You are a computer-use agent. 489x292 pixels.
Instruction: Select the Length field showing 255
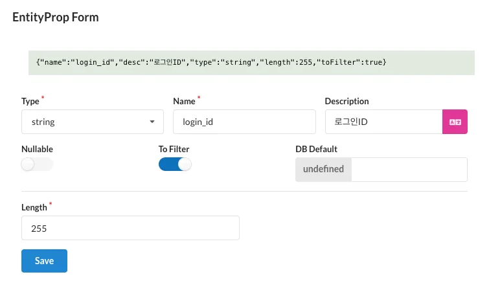pos(130,229)
